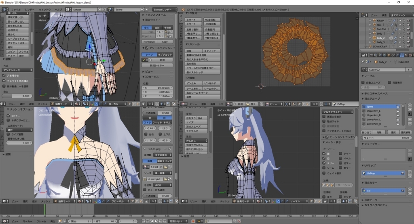This screenshot has width=414, height=224.
Task: Play animation in timeline controls
Action: 156,221
